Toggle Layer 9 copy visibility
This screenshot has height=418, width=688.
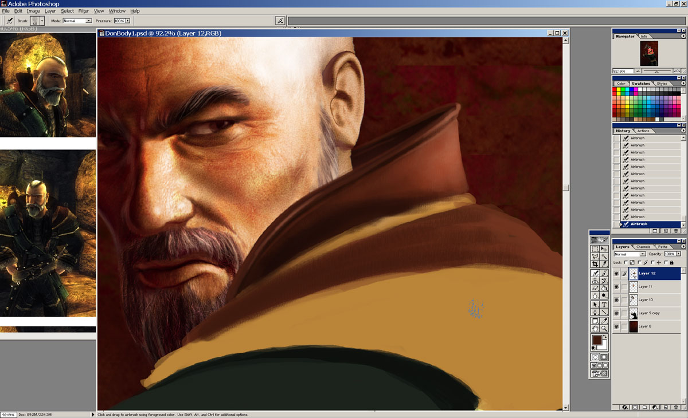pos(616,313)
